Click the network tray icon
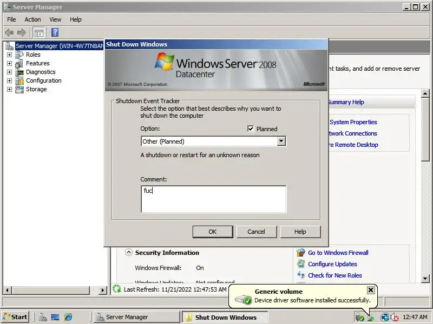Image resolution: width=433 pixels, height=324 pixels. [384, 318]
